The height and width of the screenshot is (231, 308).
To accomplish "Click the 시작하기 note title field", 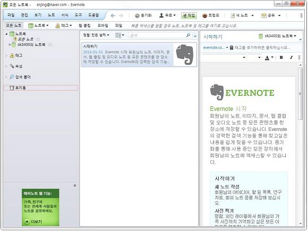I will coord(213,37).
